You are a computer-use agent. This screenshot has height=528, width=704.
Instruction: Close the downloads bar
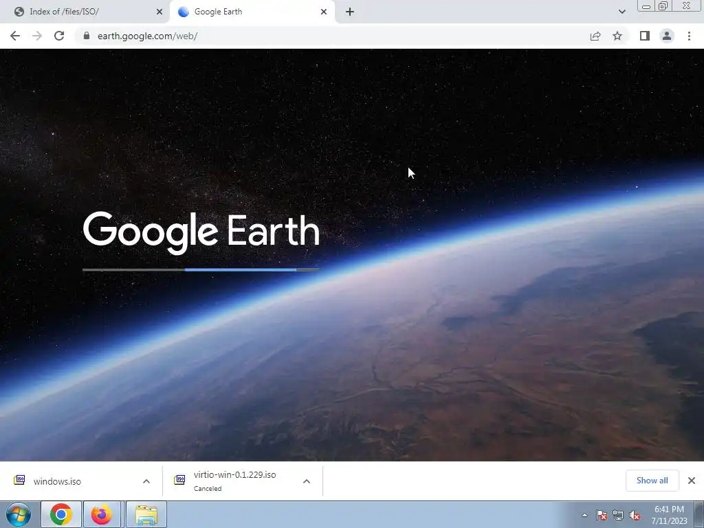click(x=692, y=481)
